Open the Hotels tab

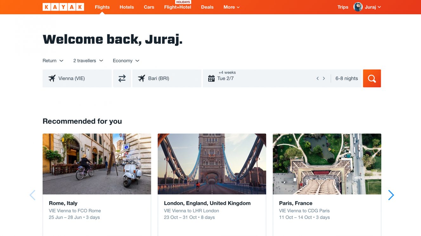[x=127, y=7]
